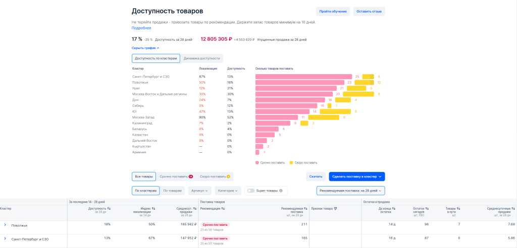Click the pink bar for Беларусь cluster
The image size is (517, 248).
click(x=267, y=129)
